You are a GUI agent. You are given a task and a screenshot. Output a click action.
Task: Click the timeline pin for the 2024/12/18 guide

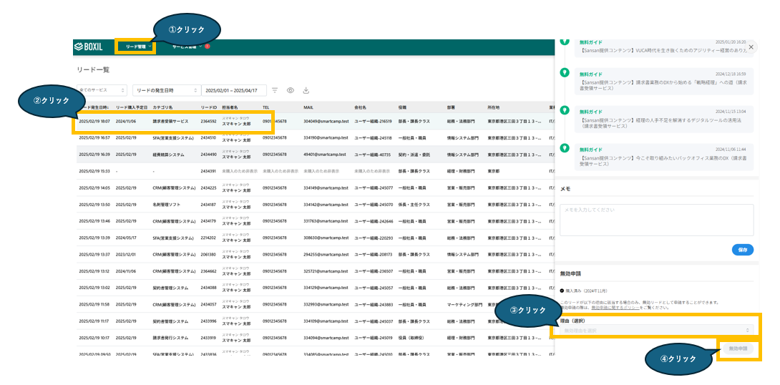coord(564,74)
